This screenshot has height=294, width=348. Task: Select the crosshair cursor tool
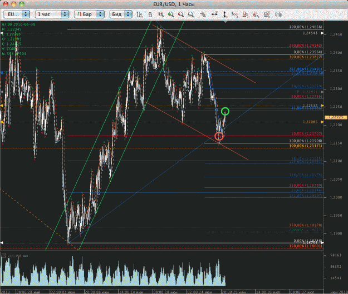click(x=203, y=14)
